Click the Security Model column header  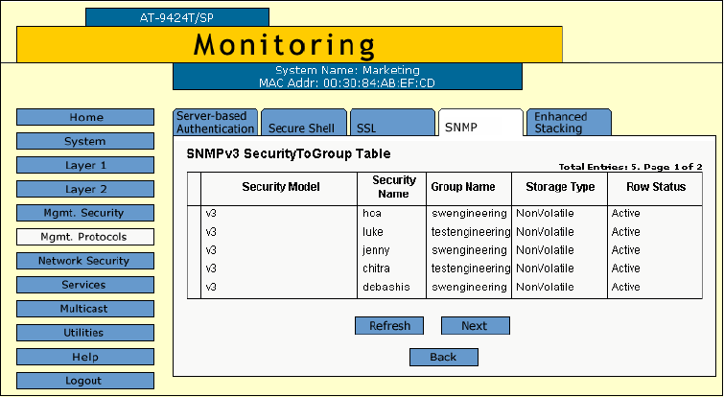click(x=281, y=187)
